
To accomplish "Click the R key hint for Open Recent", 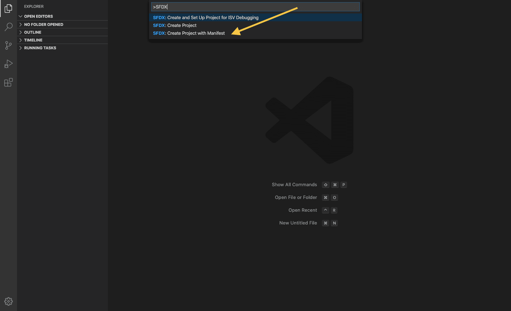I will (x=334, y=210).
